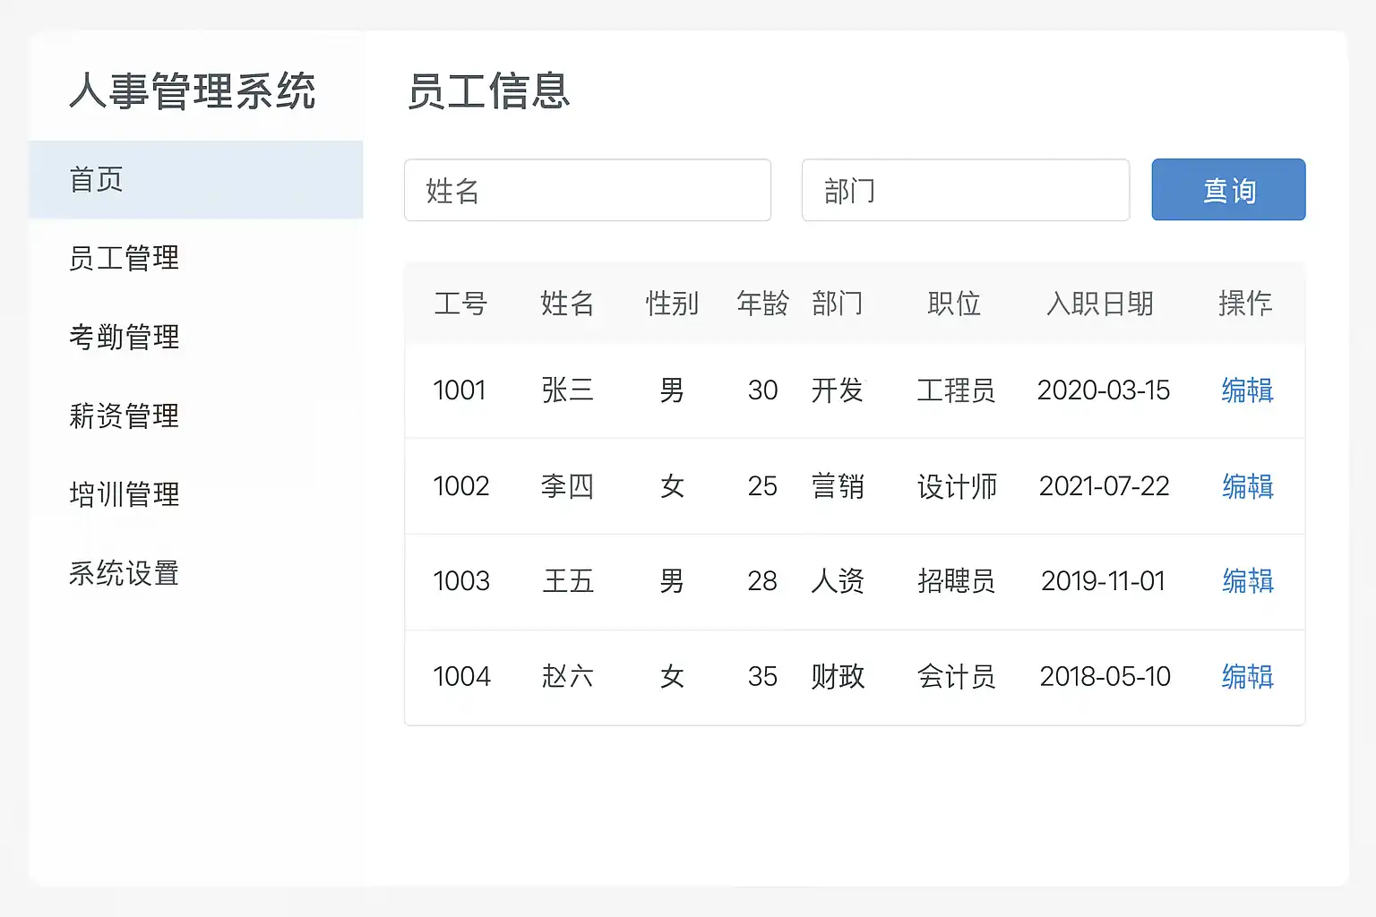The height and width of the screenshot is (917, 1376).
Task: Open the 薪资管理 section
Action: (x=125, y=416)
